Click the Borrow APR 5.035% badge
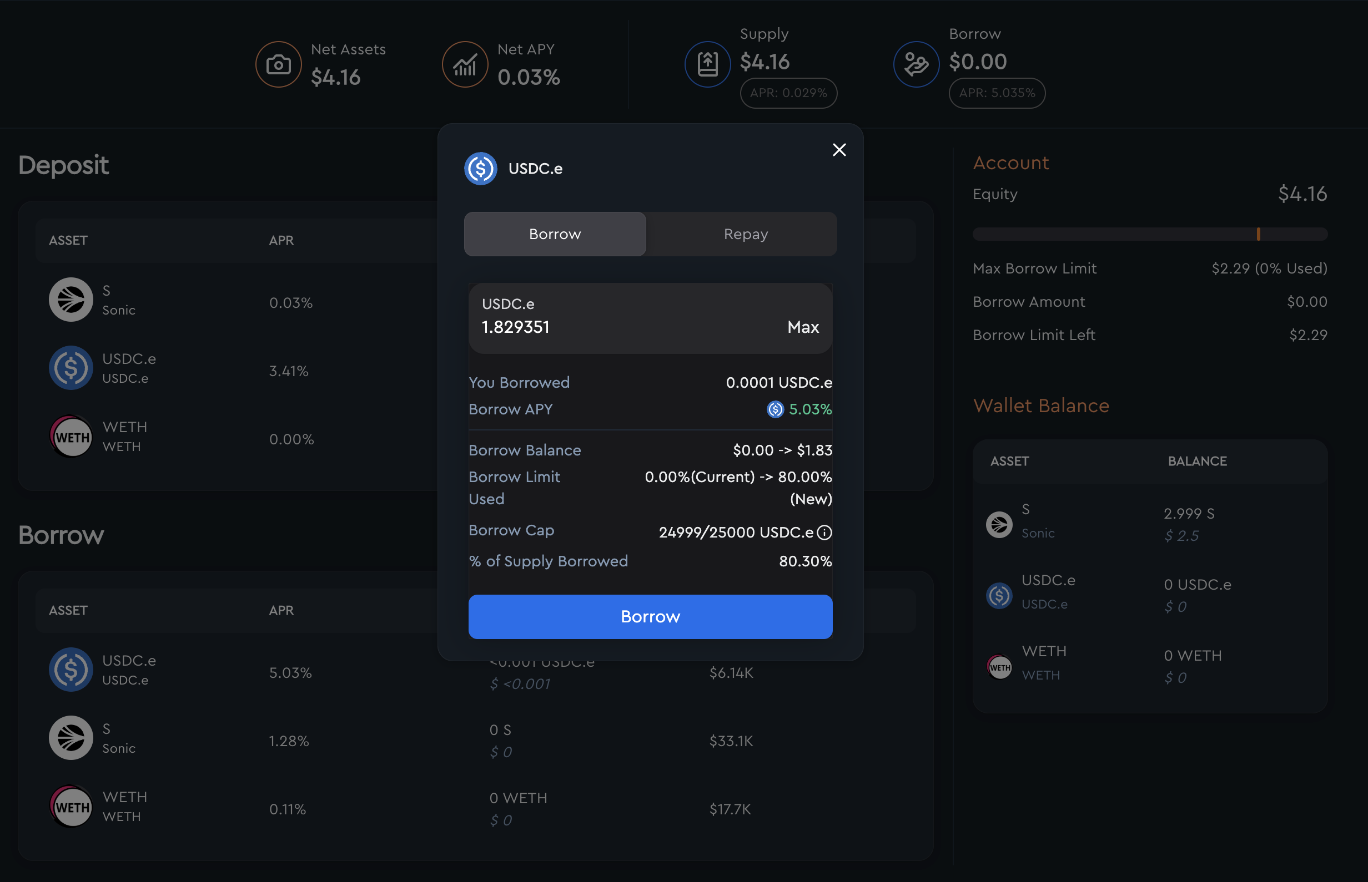Image resolution: width=1368 pixels, height=882 pixels. coord(997,93)
